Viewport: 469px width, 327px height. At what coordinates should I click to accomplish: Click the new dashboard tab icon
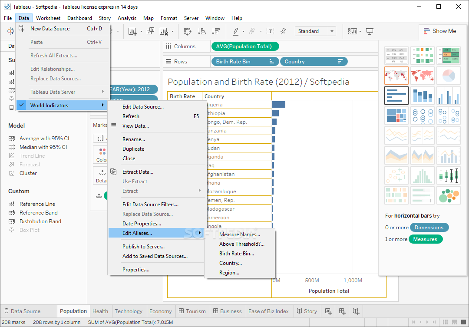[342, 311]
